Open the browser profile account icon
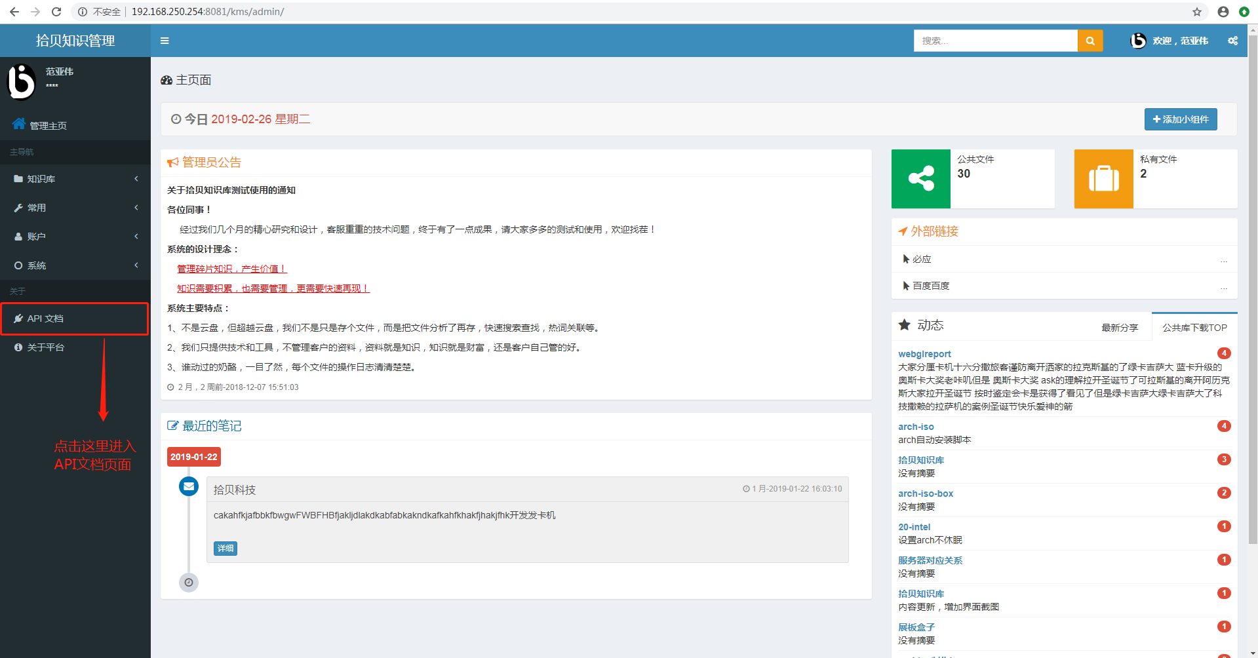The width and height of the screenshot is (1258, 658). [x=1223, y=12]
